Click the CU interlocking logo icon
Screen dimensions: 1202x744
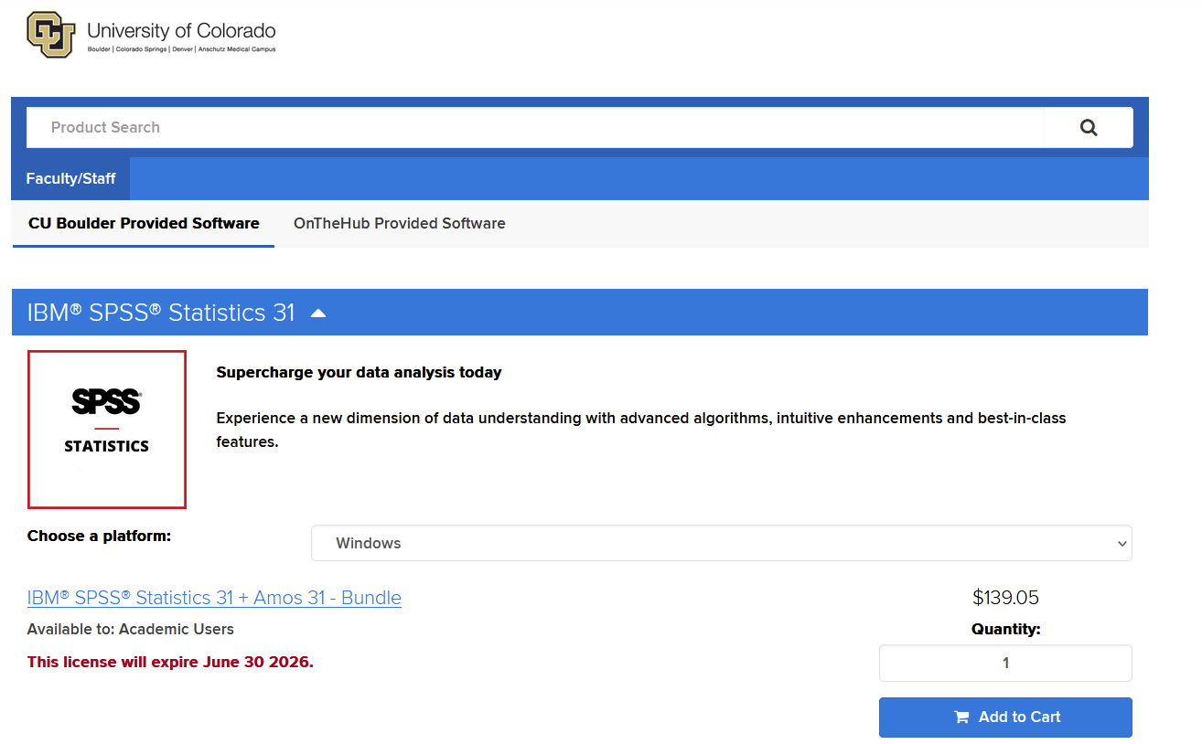click(x=51, y=35)
